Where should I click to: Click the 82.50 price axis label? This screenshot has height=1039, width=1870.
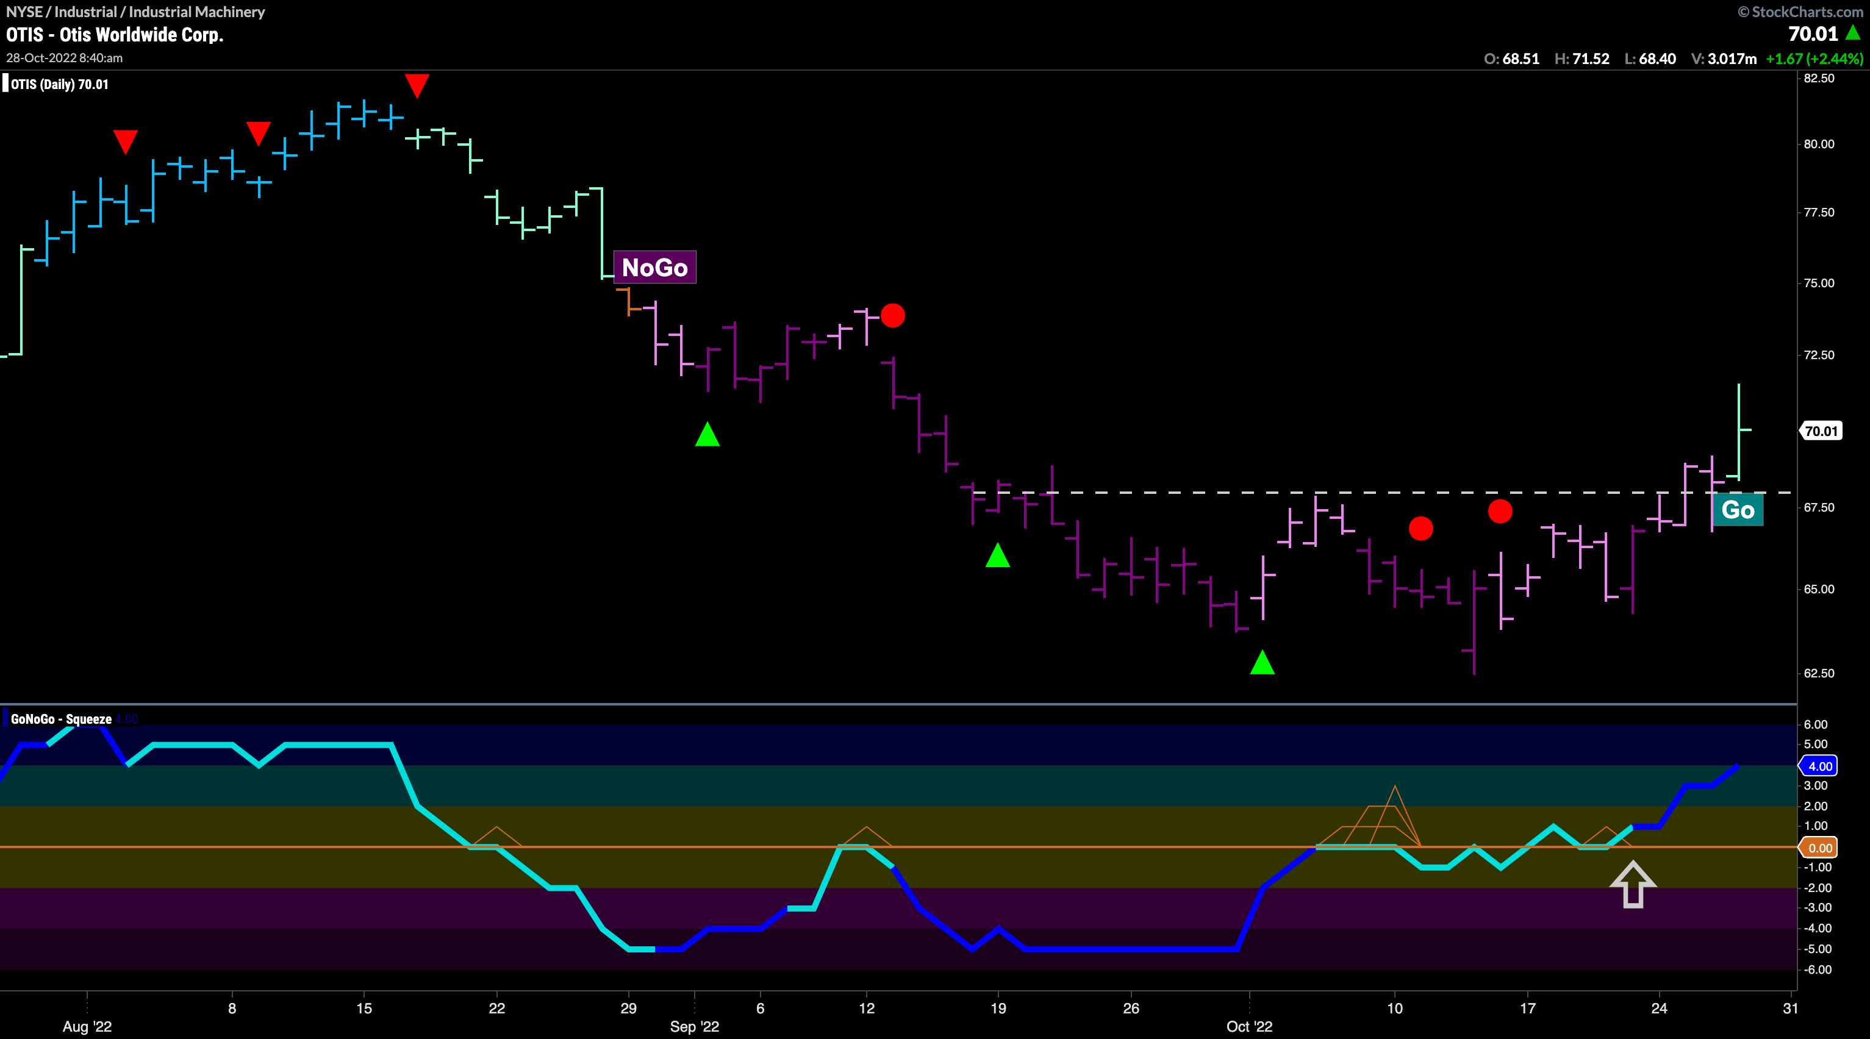(x=1819, y=79)
